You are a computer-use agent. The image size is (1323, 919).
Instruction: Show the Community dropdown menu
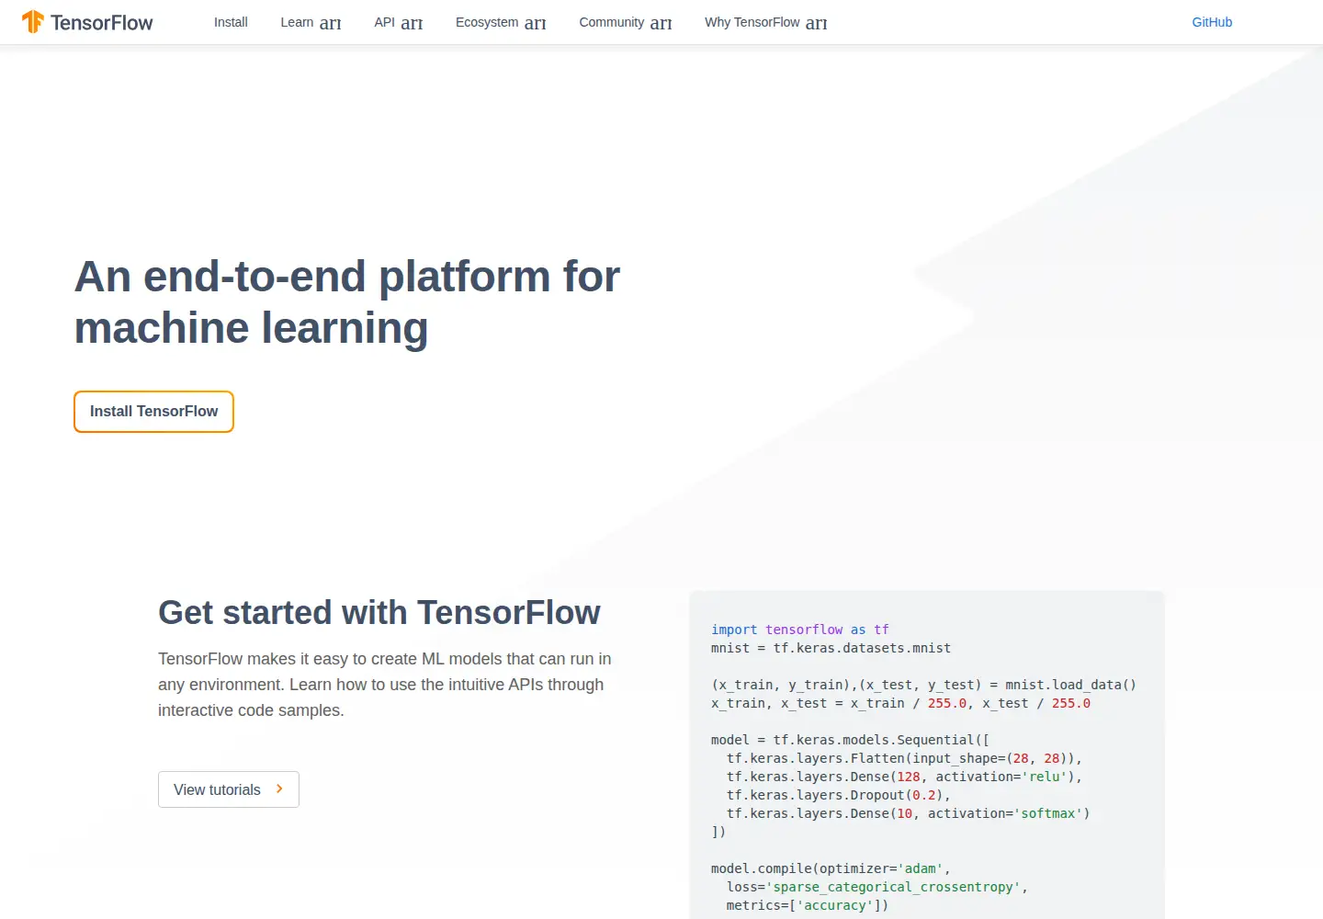(x=626, y=22)
